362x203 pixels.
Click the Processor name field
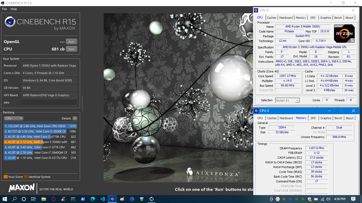(49, 66)
